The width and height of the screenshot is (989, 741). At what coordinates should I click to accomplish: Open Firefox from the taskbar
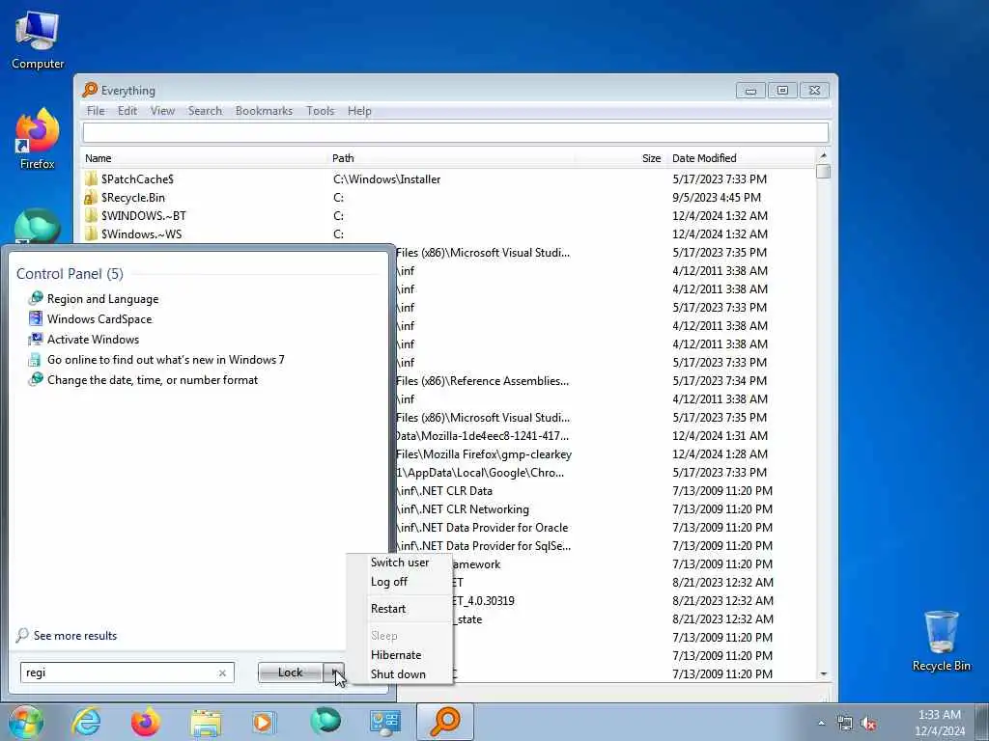[146, 722]
